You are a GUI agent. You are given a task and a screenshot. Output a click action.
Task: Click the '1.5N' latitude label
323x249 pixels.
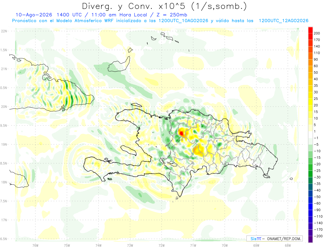pyautogui.click(x=4, y=50)
